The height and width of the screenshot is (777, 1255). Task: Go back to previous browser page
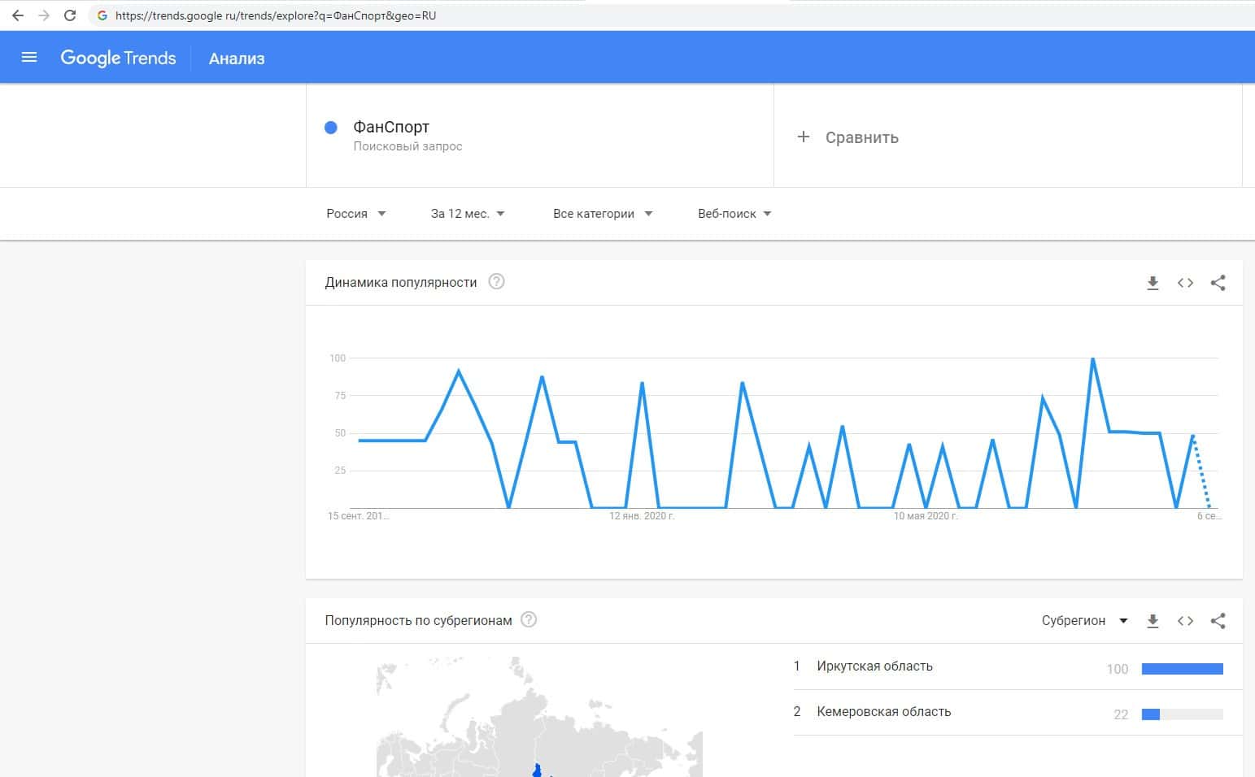point(18,15)
